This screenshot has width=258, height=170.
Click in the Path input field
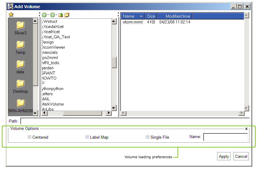(x=134, y=121)
